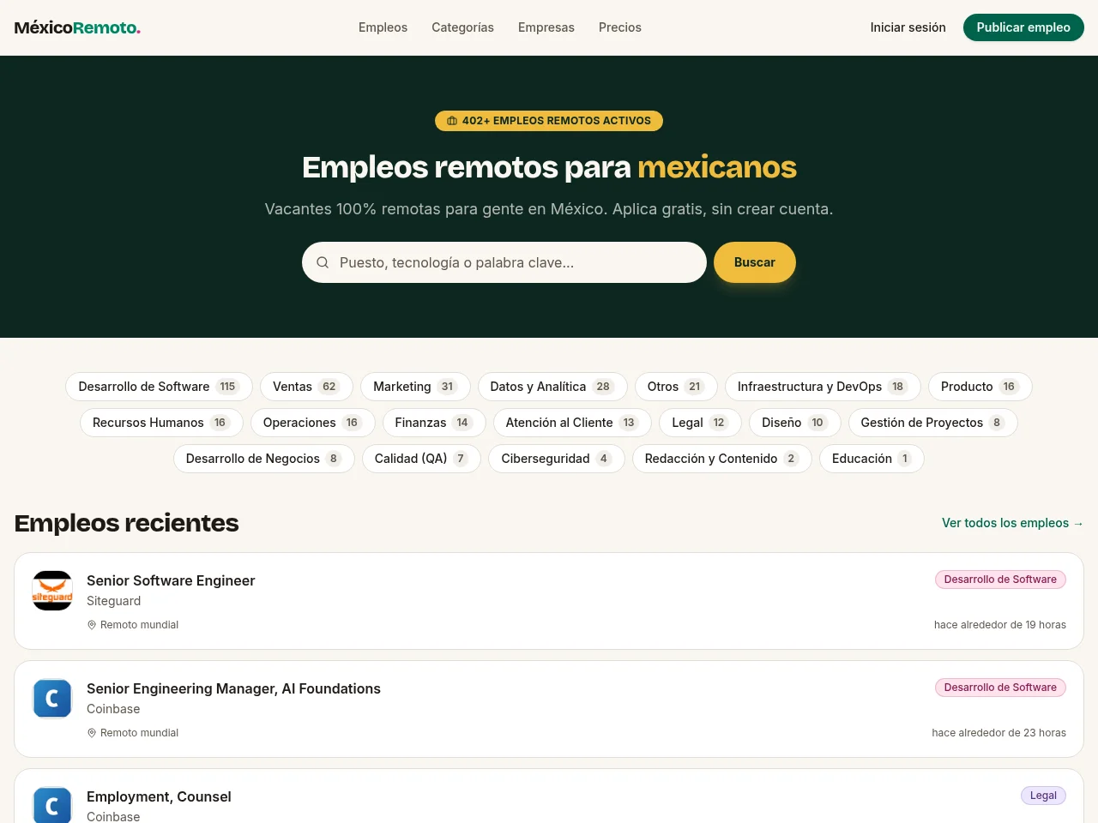Click the Coinbase logo beside Senior Engineering Manager
1098x823 pixels.
click(x=52, y=699)
